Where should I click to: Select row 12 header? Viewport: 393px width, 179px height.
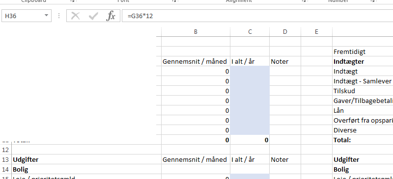click(x=5, y=150)
